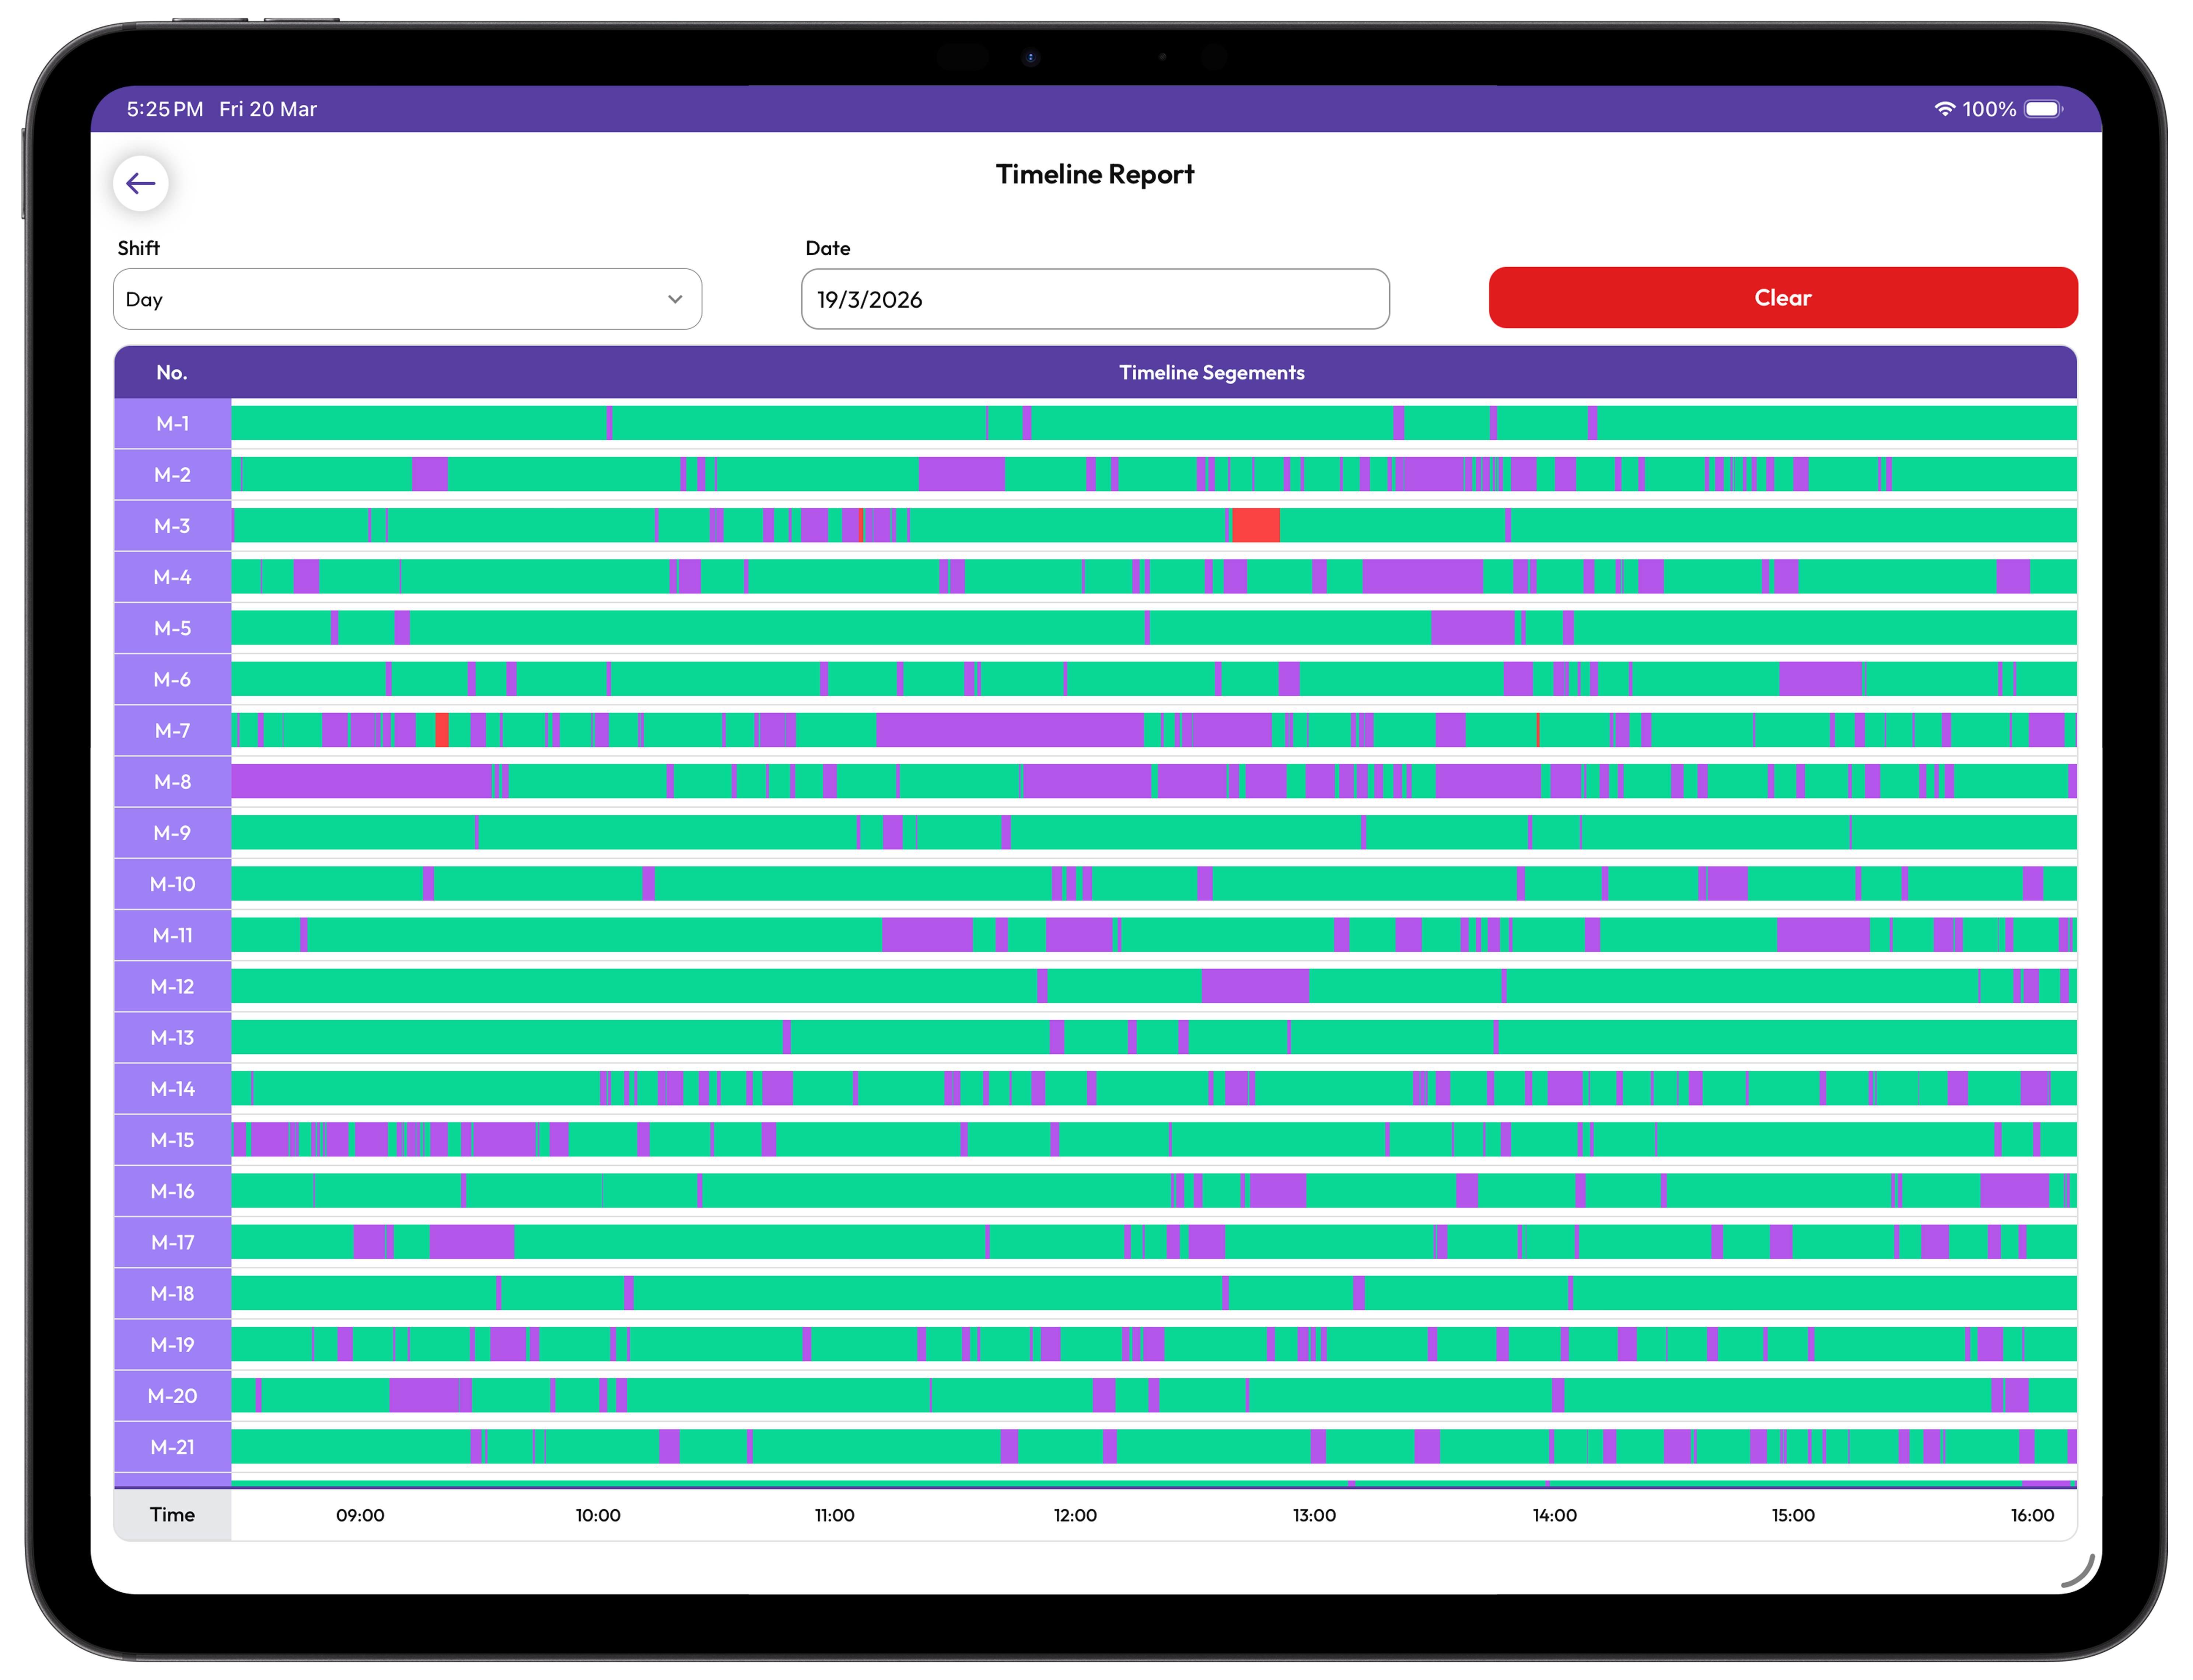Select machine row label M-21

[172, 1447]
